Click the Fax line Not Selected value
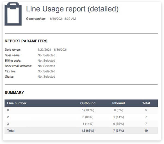This screenshot has width=164, height=144. click(x=46, y=71)
